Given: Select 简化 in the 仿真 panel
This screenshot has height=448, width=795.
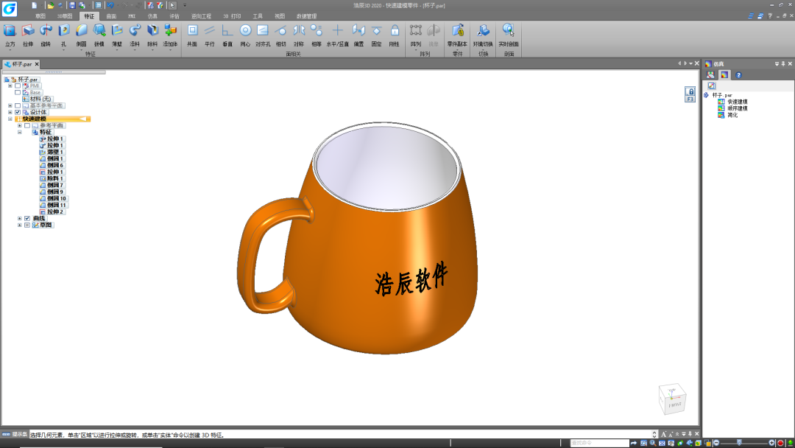Looking at the screenshot, I should point(728,115).
